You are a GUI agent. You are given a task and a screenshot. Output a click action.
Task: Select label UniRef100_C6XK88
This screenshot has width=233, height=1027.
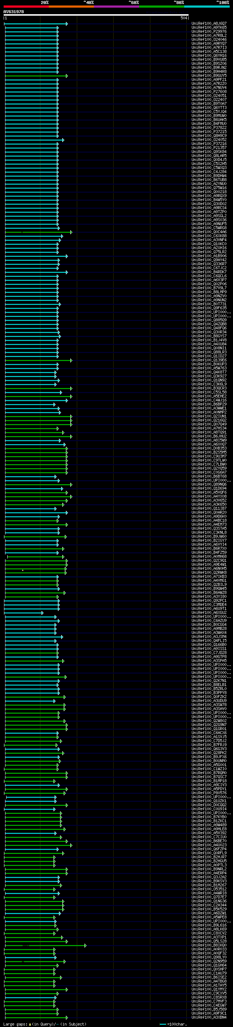pos(209,236)
